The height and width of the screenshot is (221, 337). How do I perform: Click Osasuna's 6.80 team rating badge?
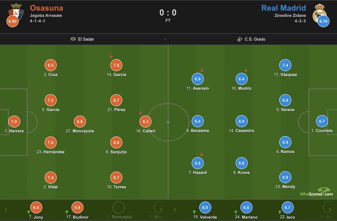[x=12, y=21]
